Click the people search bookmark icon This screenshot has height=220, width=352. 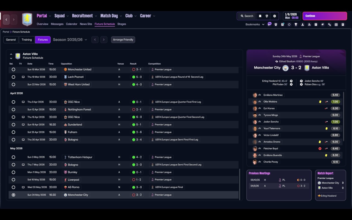309,24
